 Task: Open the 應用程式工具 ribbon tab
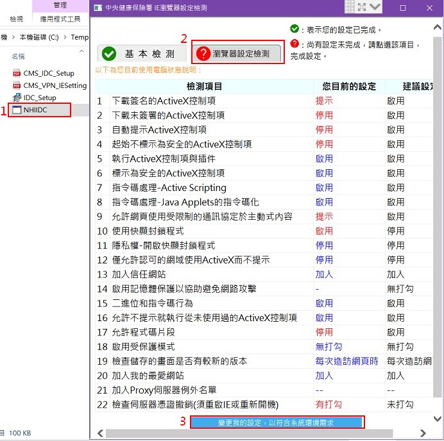60,19
